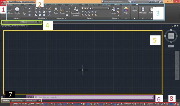The image size is (180, 106).
Task: Click the Print (plot) icon in quick access toolbar
Action: (21, 2)
